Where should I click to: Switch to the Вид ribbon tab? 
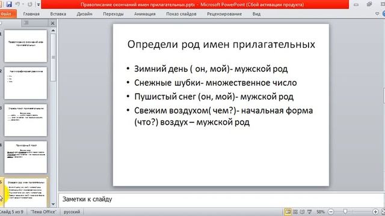tap(256, 14)
